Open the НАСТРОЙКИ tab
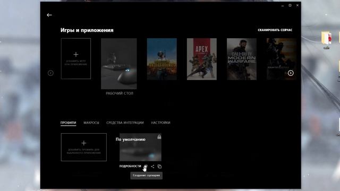This screenshot has width=340, height=191. (160, 123)
